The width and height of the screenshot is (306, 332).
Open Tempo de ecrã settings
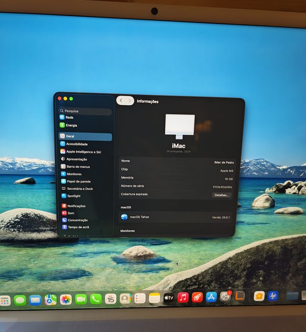[76, 227]
